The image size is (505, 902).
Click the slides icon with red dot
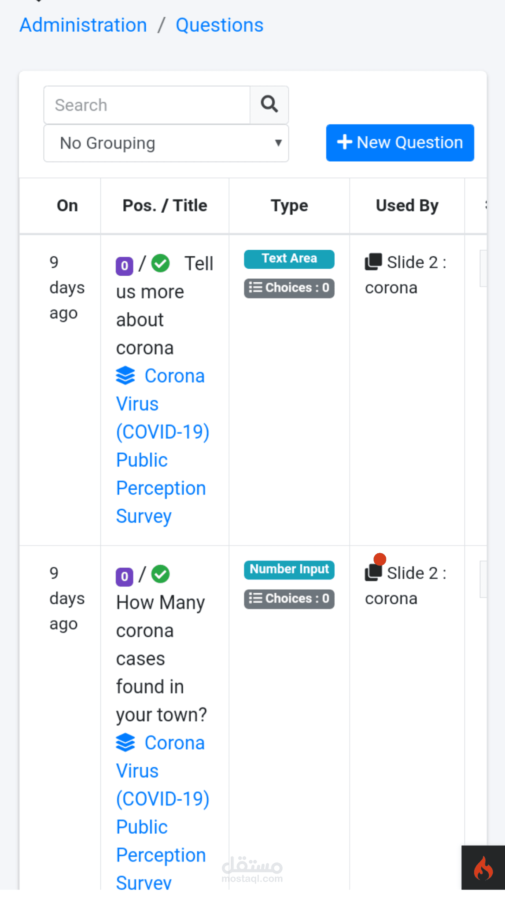point(374,572)
